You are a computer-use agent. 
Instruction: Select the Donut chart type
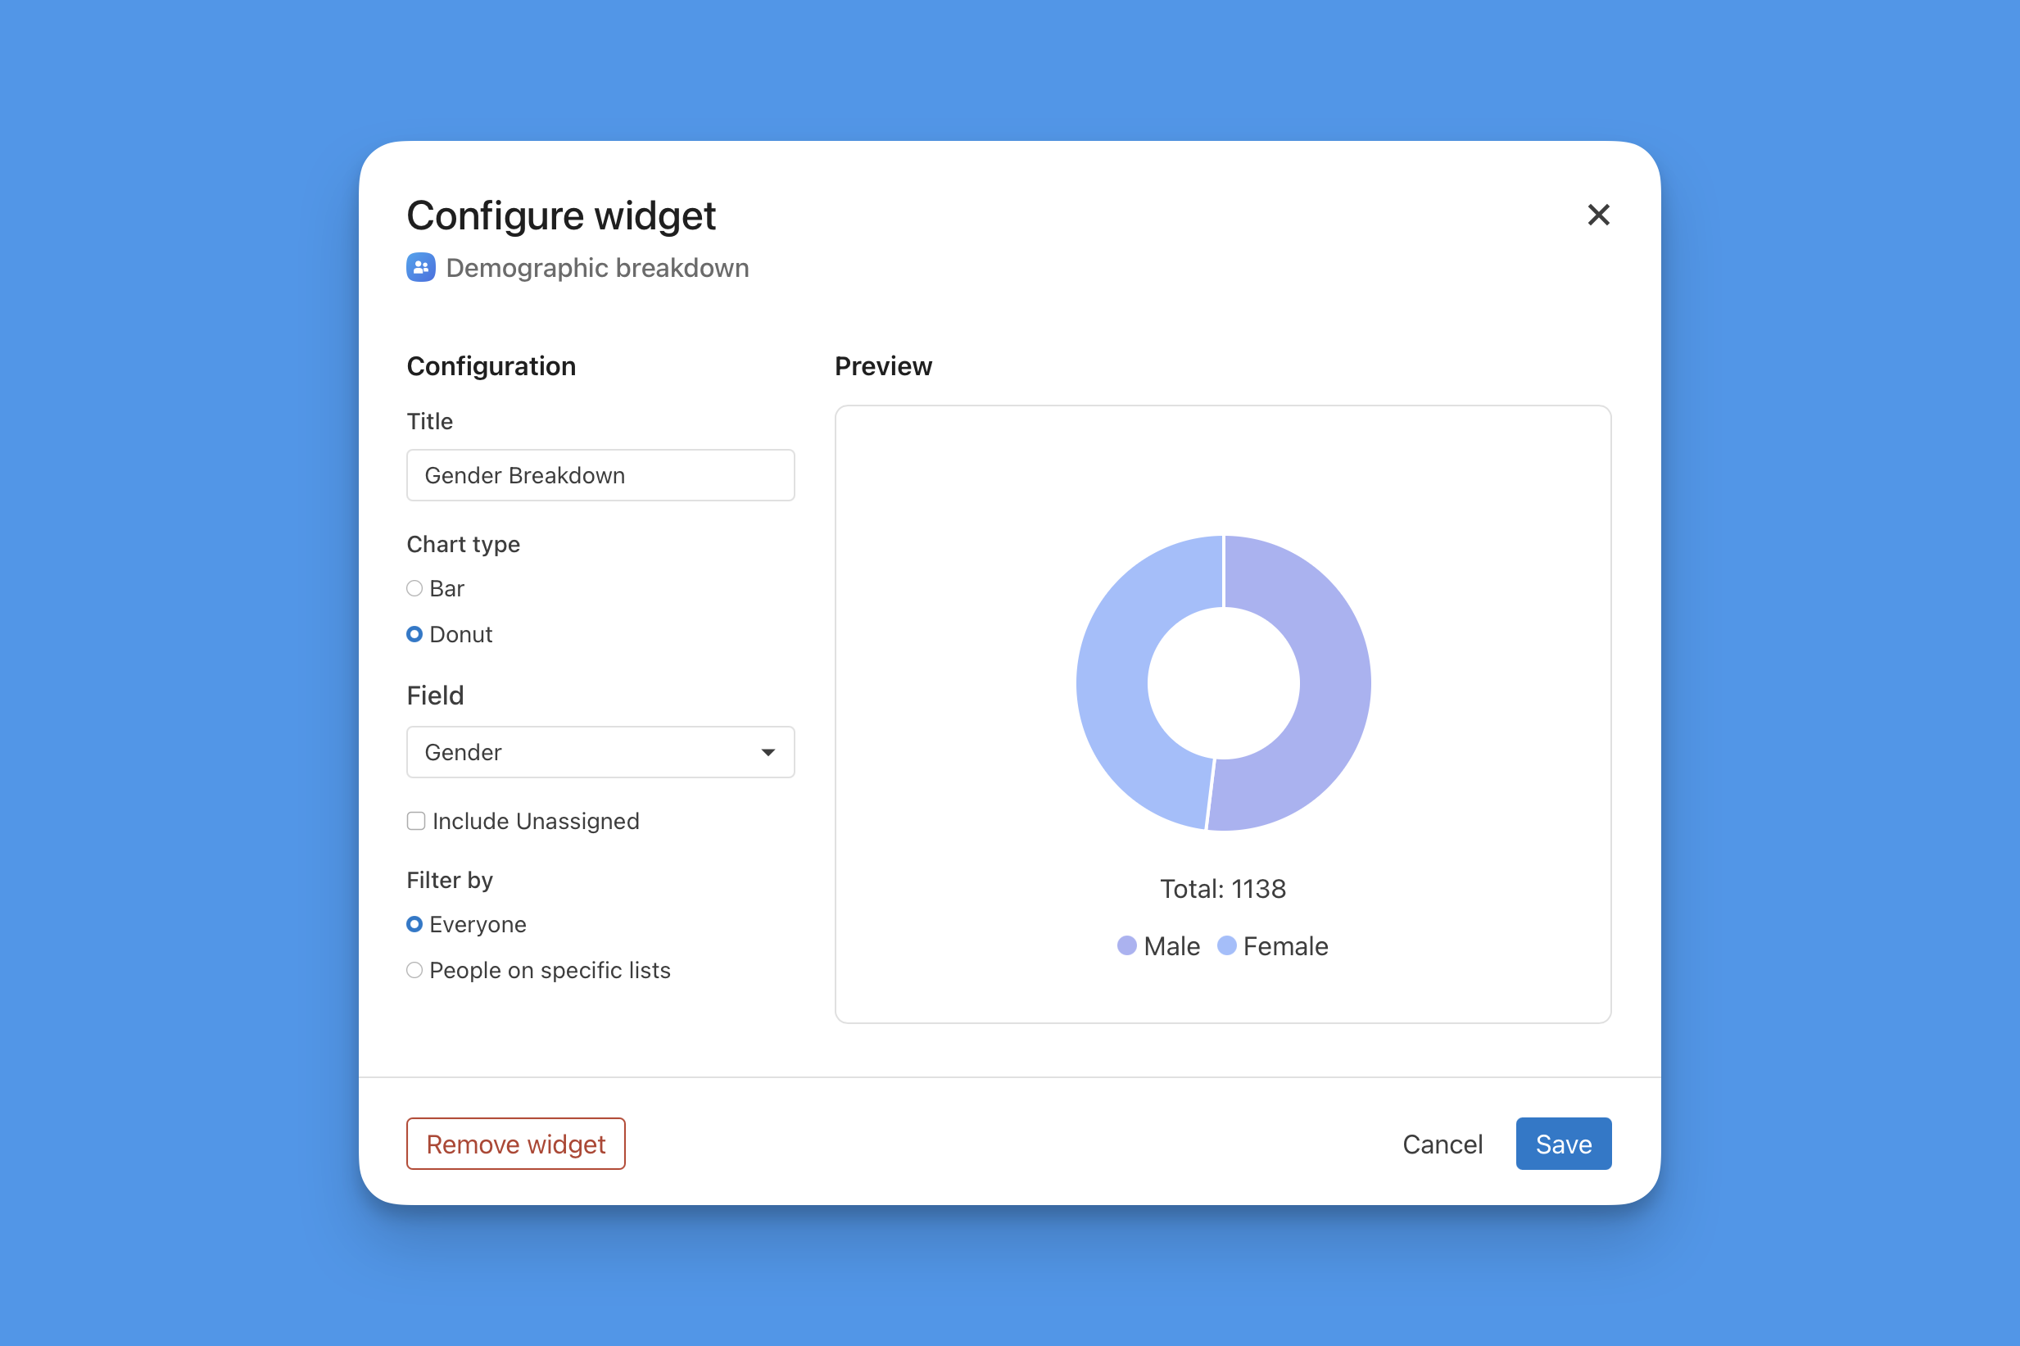tap(414, 634)
